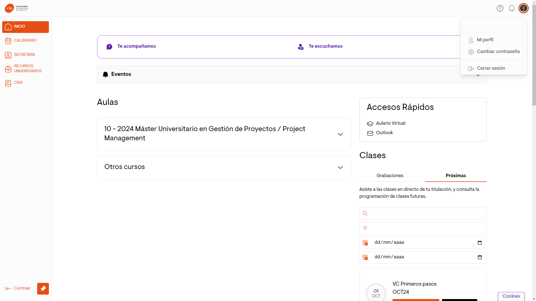The image size is (536, 301).
Task: Click VC Primeros pasos OCT24 class
Action: pos(414,288)
